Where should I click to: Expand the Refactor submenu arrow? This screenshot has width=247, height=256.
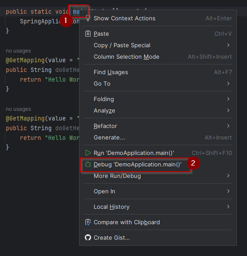[x=228, y=126]
